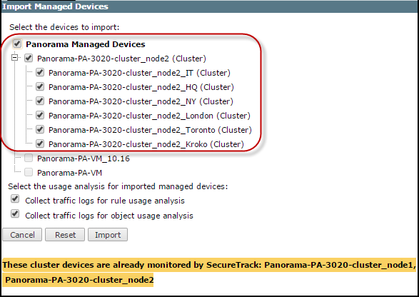The width and height of the screenshot is (419, 297).
Task: Check the Panorama-PA-VM_10.16 checkbox
Action: (x=29, y=158)
